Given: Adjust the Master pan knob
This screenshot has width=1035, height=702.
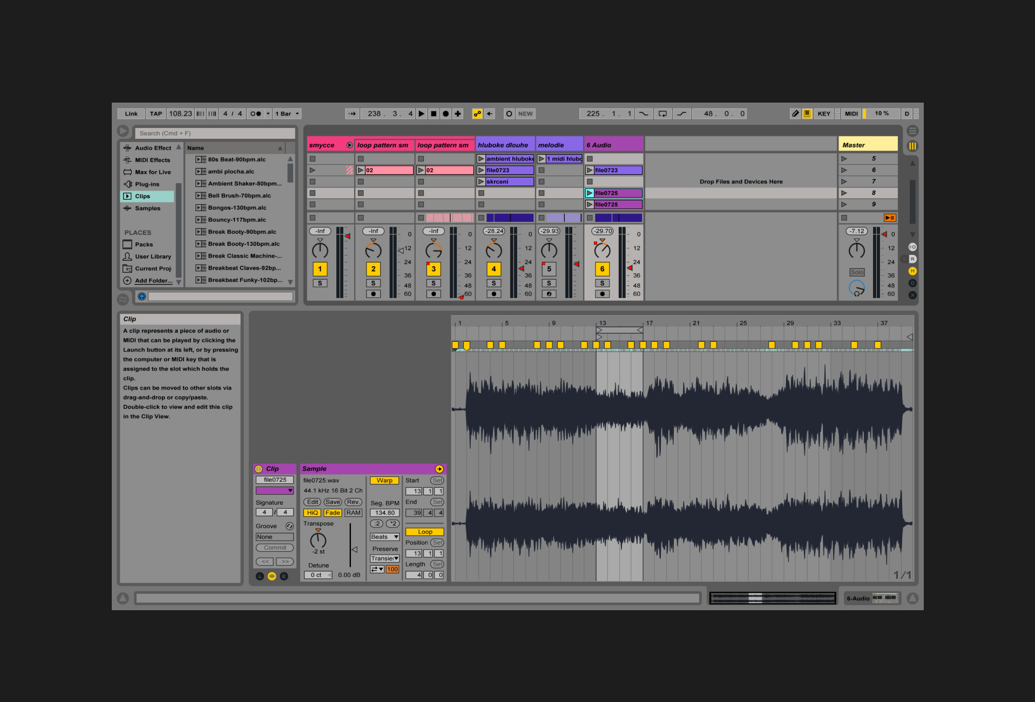Looking at the screenshot, I should click(x=857, y=250).
